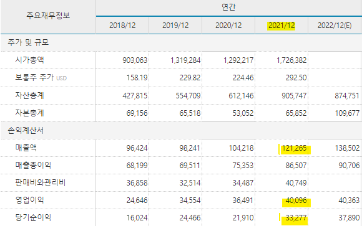Click the highlighted 2021/12 column header
362x226 pixels.
coord(281,26)
